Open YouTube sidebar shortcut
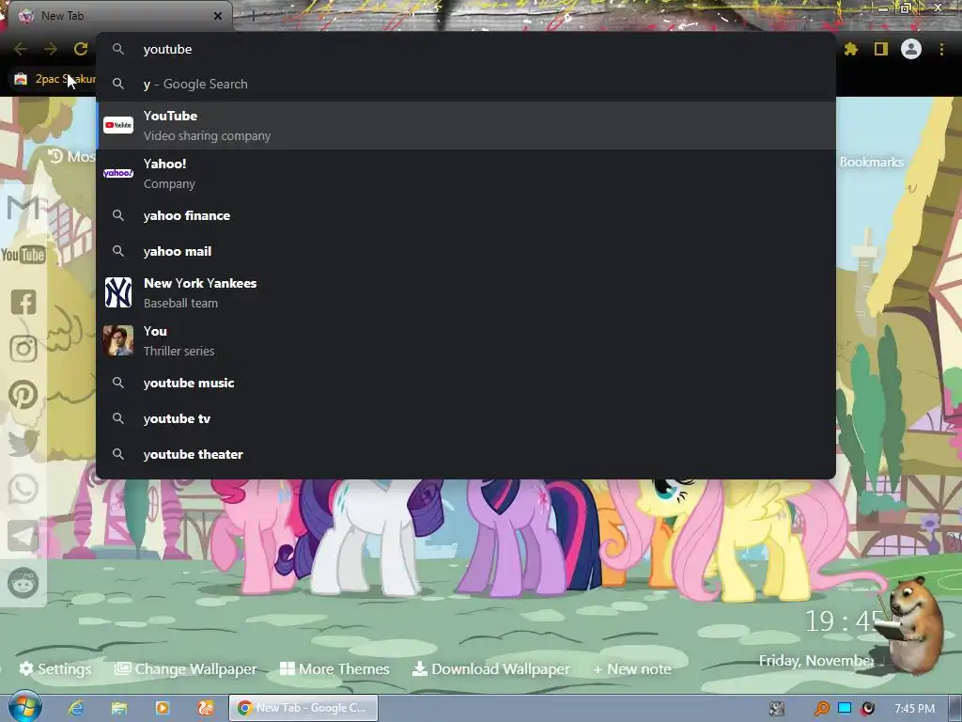The height and width of the screenshot is (722, 962). [23, 255]
